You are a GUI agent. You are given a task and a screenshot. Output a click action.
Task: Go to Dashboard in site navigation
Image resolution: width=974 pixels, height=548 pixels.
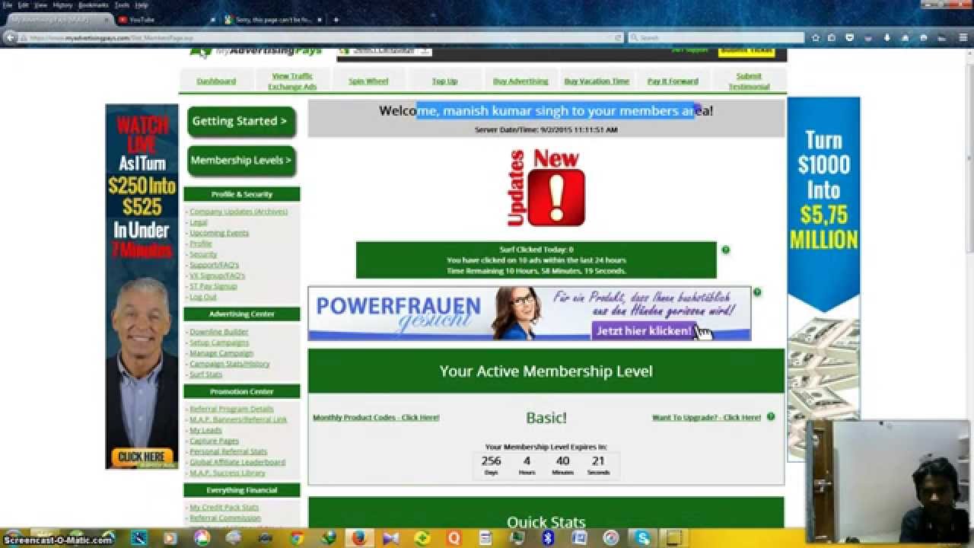(x=216, y=81)
